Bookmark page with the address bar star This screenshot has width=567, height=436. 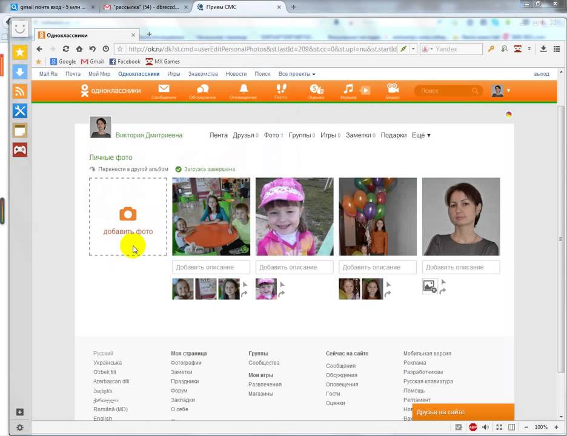click(x=120, y=49)
